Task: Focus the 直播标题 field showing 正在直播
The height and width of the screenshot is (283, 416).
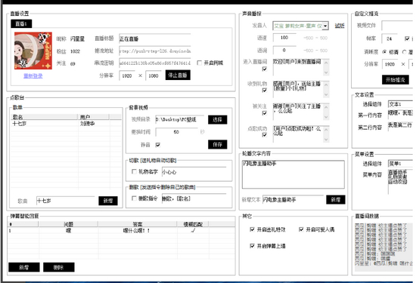Action: coord(154,38)
